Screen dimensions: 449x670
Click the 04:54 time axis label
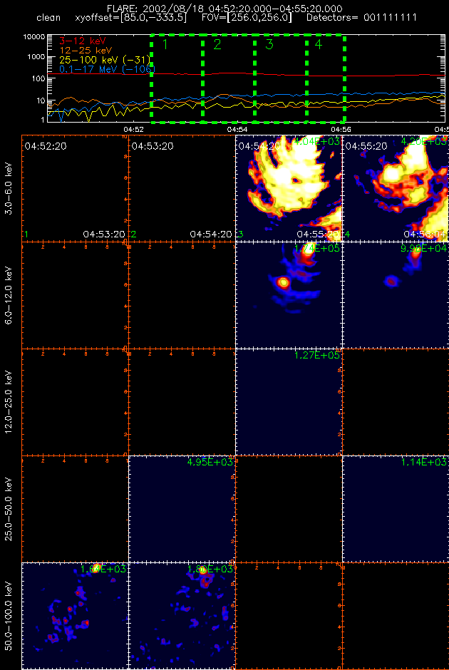[x=237, y=129]
